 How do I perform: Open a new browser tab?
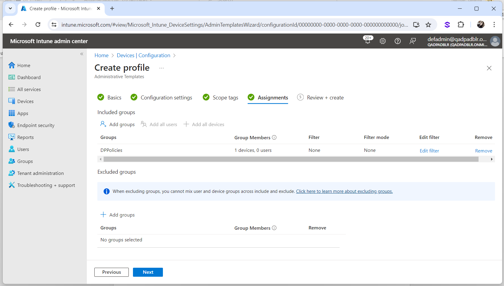(112, 8)
